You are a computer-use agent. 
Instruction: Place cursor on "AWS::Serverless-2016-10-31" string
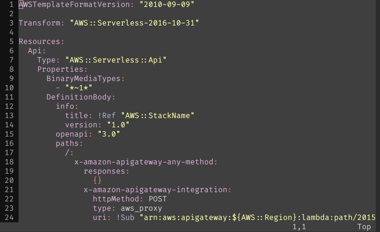(134, 23)
